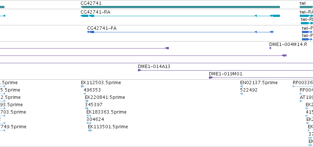Image resolution: width=313 pixels, height=147 pixels.
Task: Select the CG42741-RA right end exon block
Action: [276, 16]
